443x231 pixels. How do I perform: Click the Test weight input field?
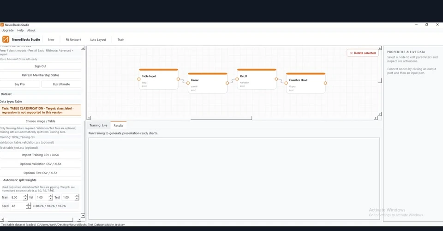68,197
